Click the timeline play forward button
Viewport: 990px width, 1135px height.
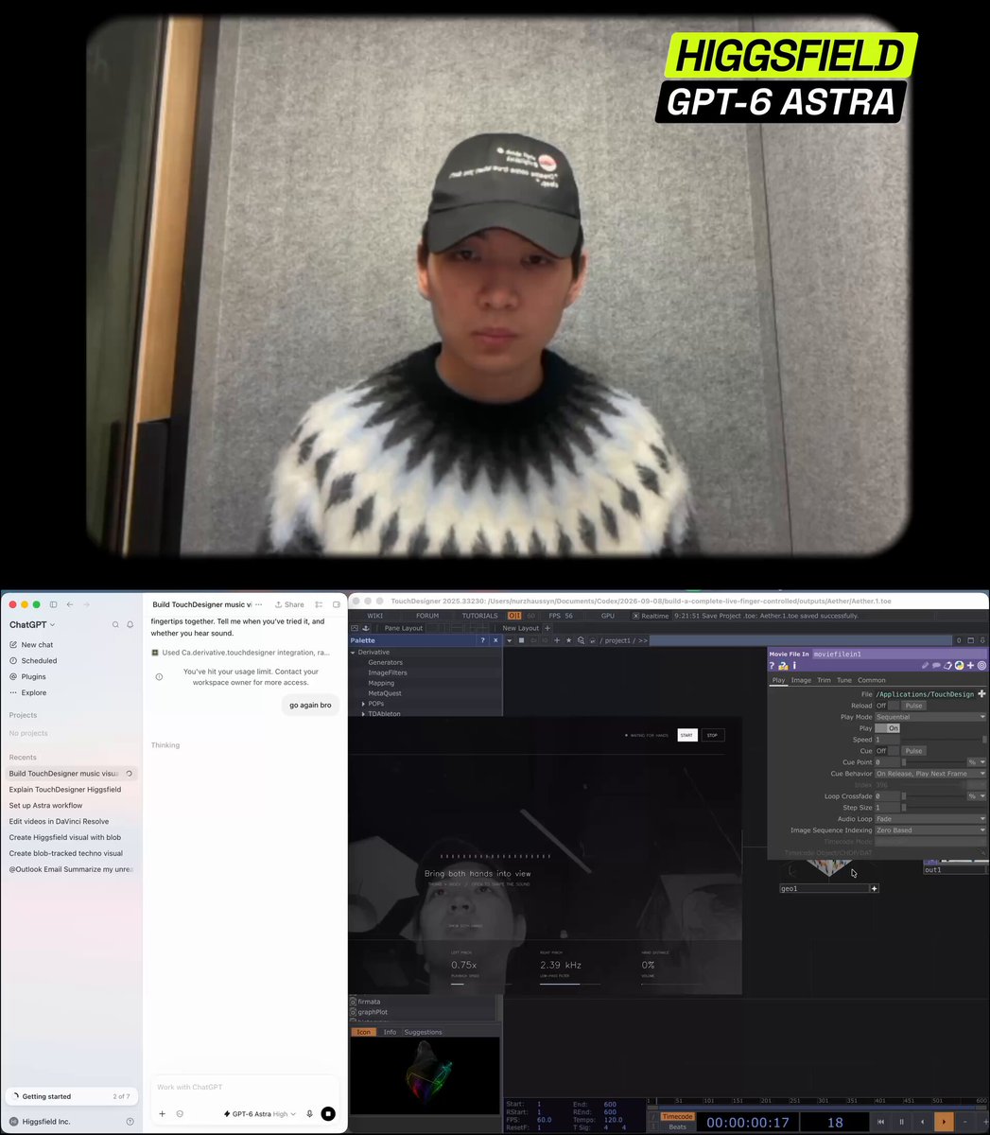pos(944,1122)
